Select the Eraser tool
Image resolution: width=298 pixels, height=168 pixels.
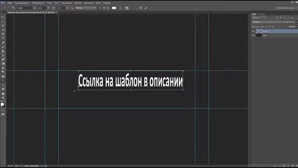click(3, 59)
